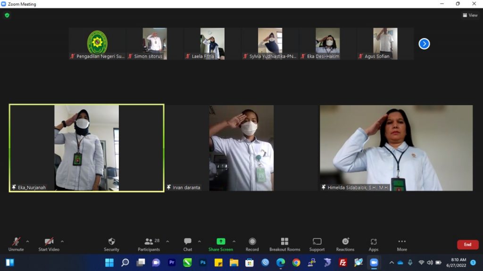483x271 pixels.
Task: Open the Participants panel
Action: (x=149, y=244)
